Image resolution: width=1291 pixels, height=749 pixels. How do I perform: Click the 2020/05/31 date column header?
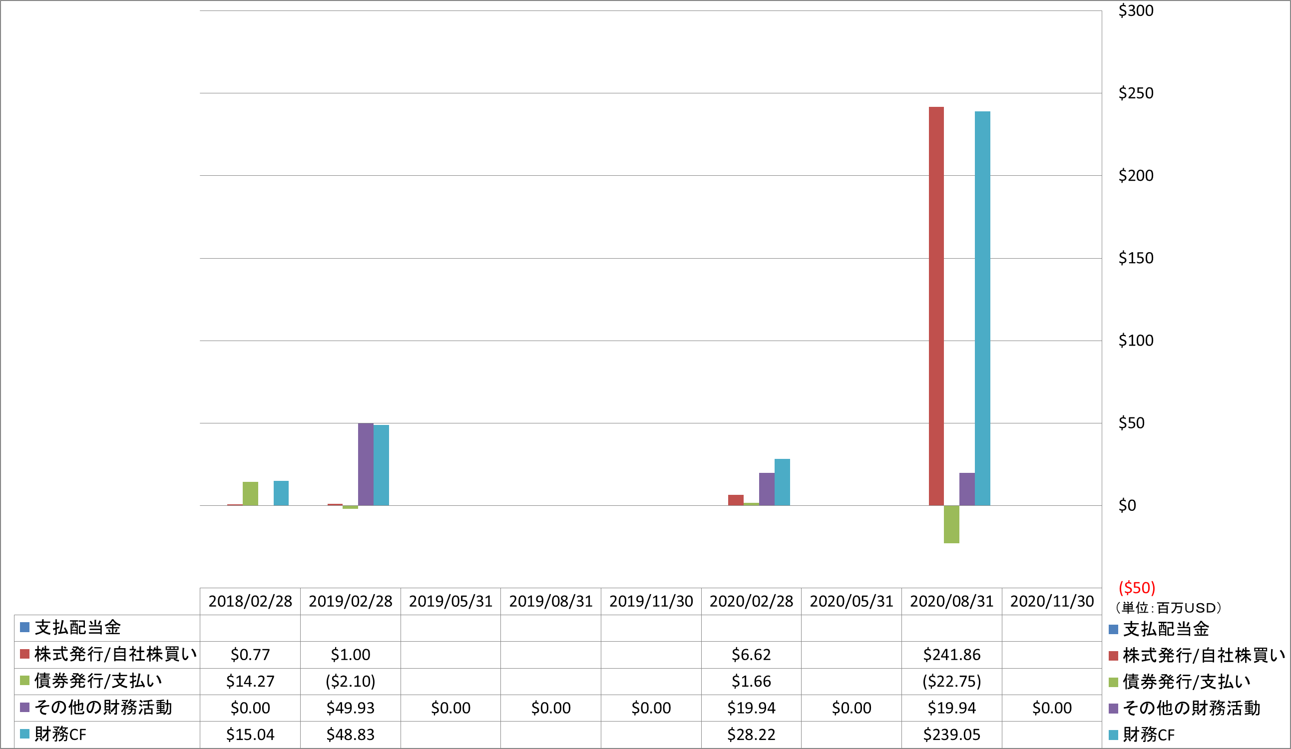(852, 601)
